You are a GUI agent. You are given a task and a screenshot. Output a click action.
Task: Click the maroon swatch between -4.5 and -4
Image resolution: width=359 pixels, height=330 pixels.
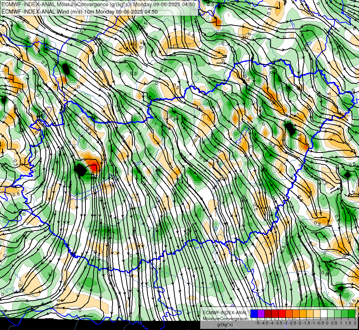268,314
